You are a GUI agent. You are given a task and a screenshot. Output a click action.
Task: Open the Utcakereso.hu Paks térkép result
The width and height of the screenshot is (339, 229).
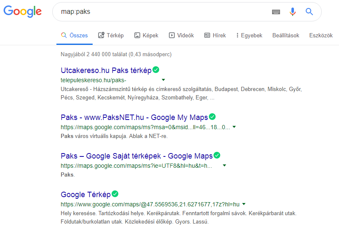pos(106,70)
